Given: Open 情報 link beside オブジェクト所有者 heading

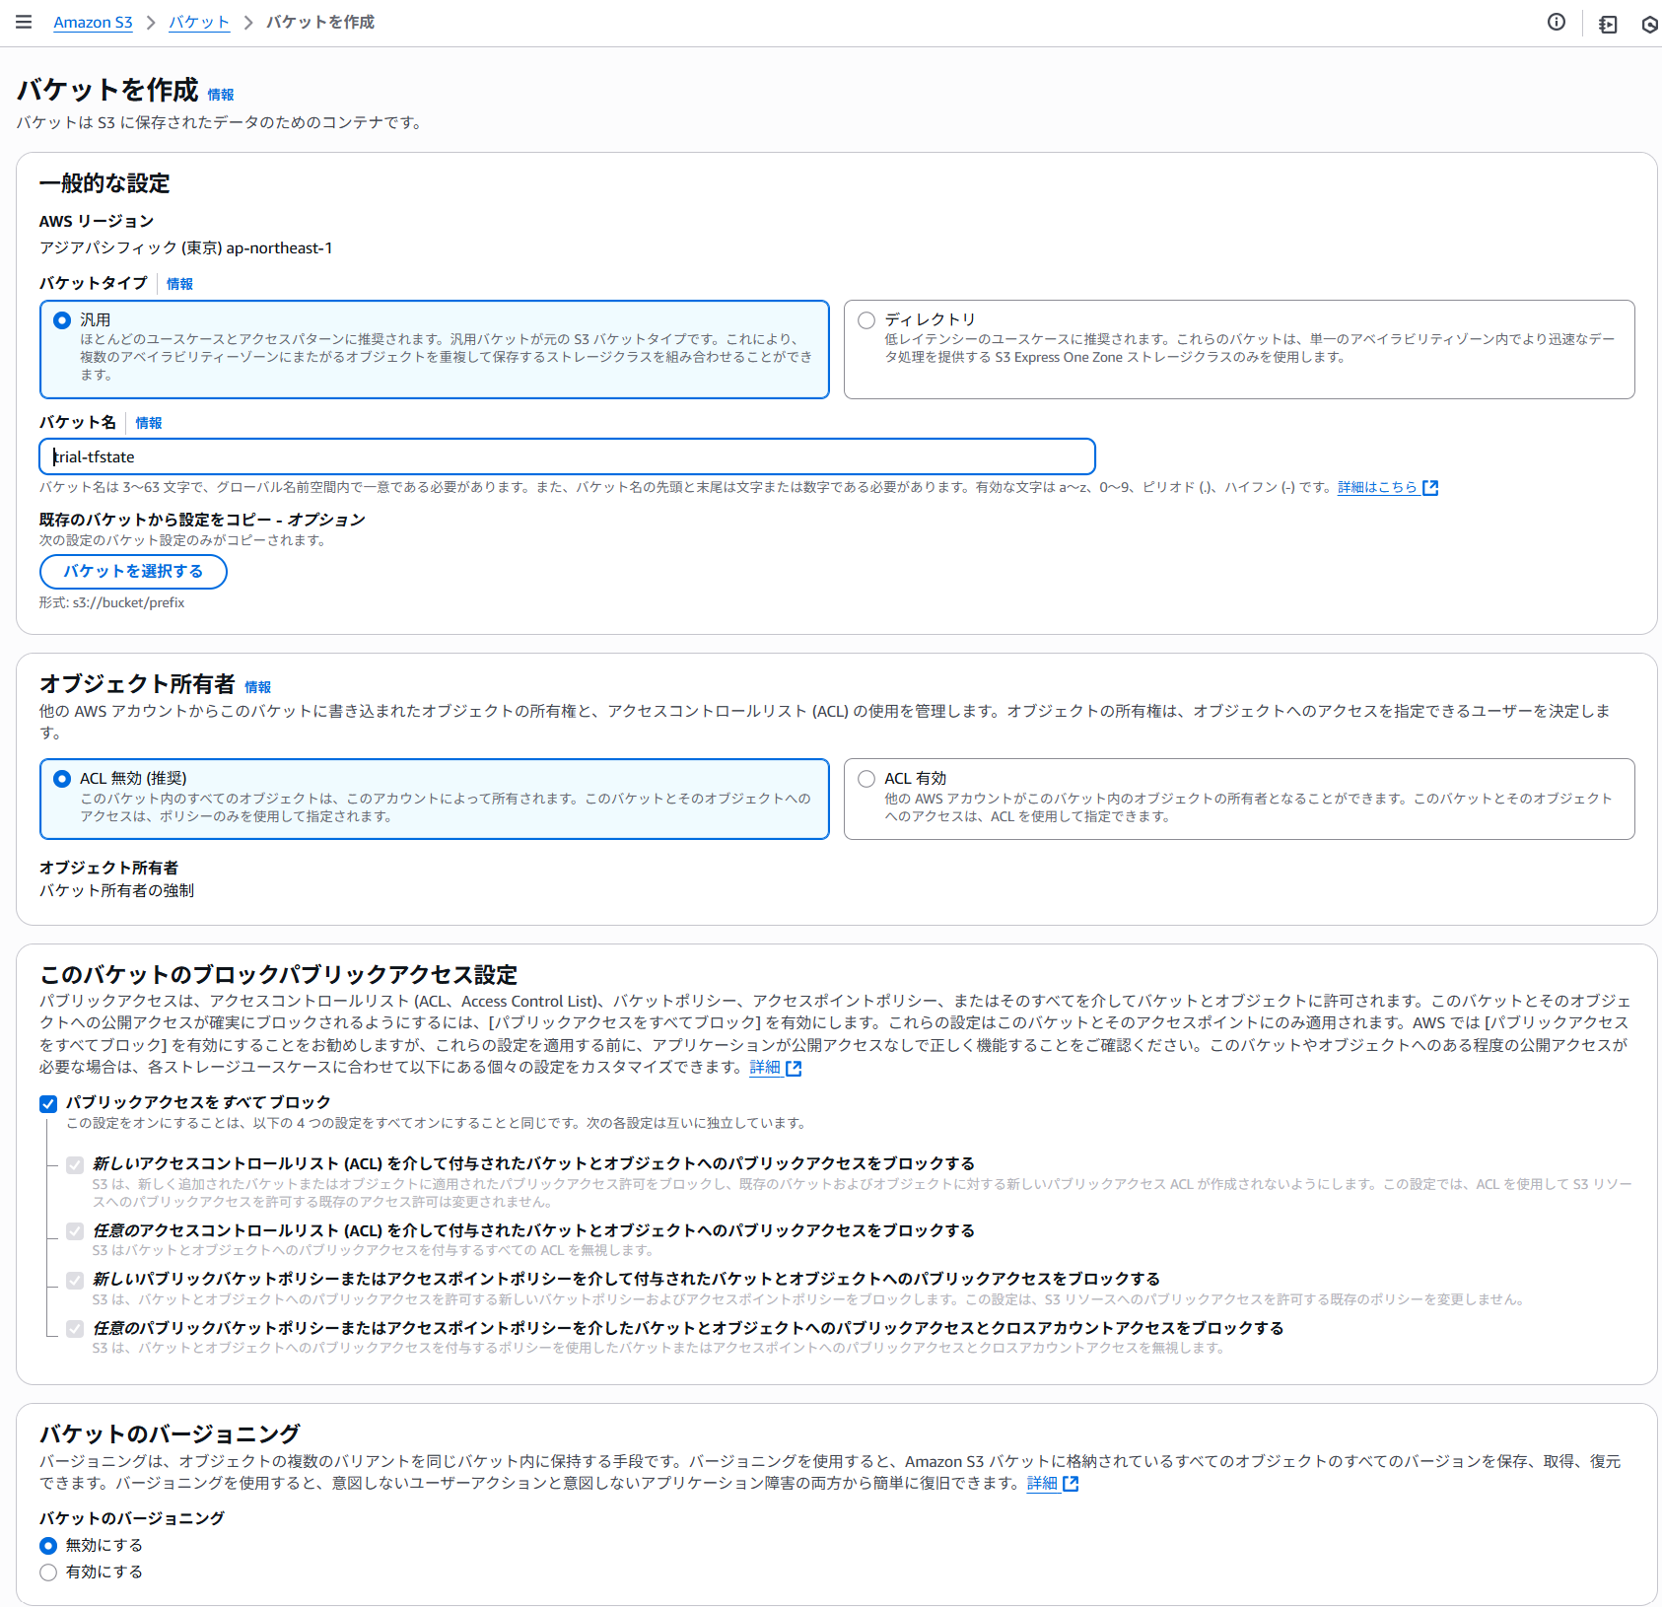Looking at the screenshot, I should coord(257,687).
